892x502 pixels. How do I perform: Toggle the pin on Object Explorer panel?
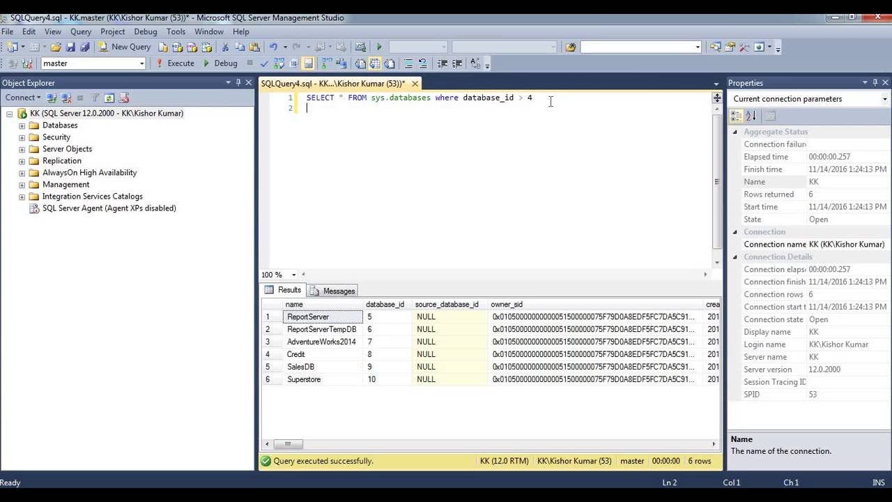pos(238,83)
